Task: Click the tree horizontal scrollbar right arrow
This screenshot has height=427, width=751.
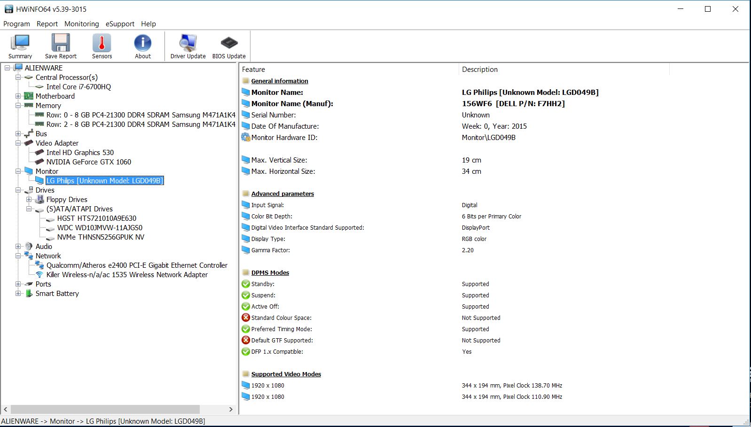Action: [x=231, y=409]
